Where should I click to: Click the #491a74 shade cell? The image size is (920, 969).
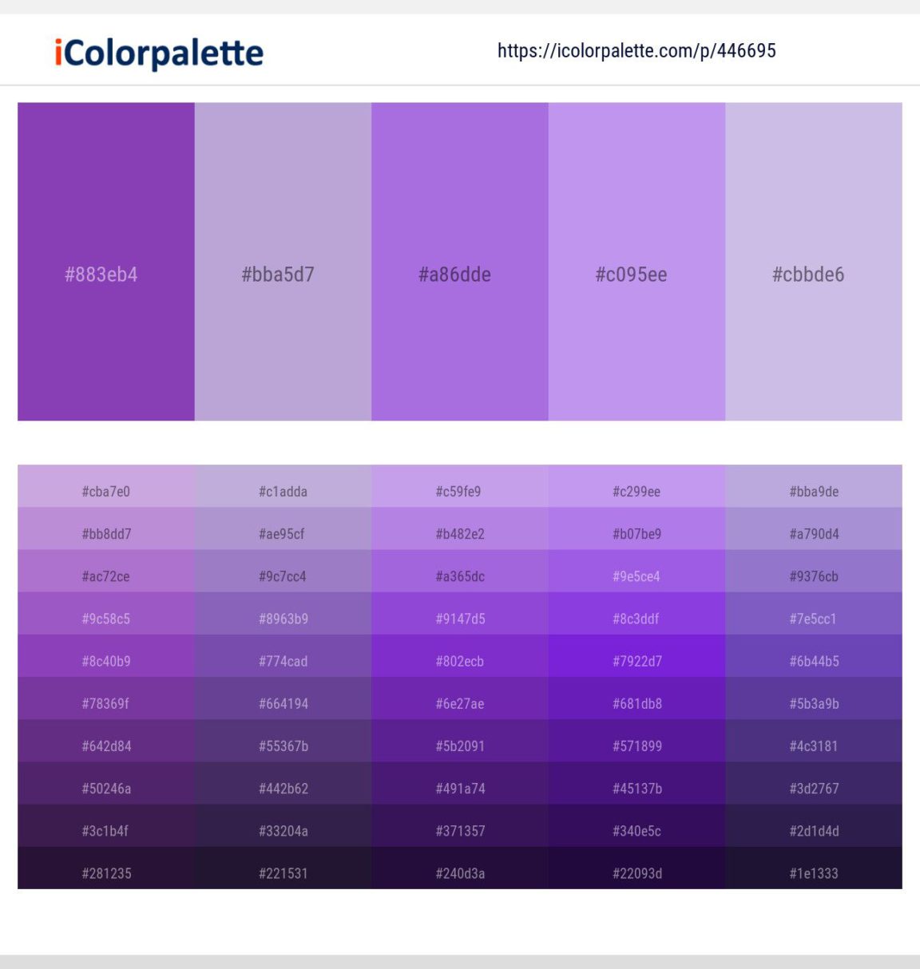pyautogui.click(x=460, y=788)
